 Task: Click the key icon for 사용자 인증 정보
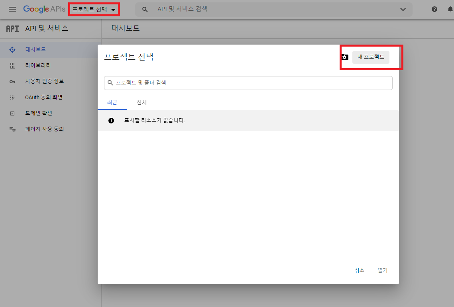coord(12,82)
